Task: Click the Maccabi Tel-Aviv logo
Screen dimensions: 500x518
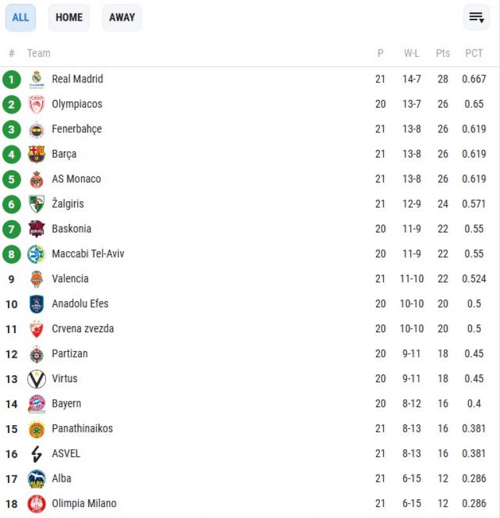Action: tap(36, 254)
